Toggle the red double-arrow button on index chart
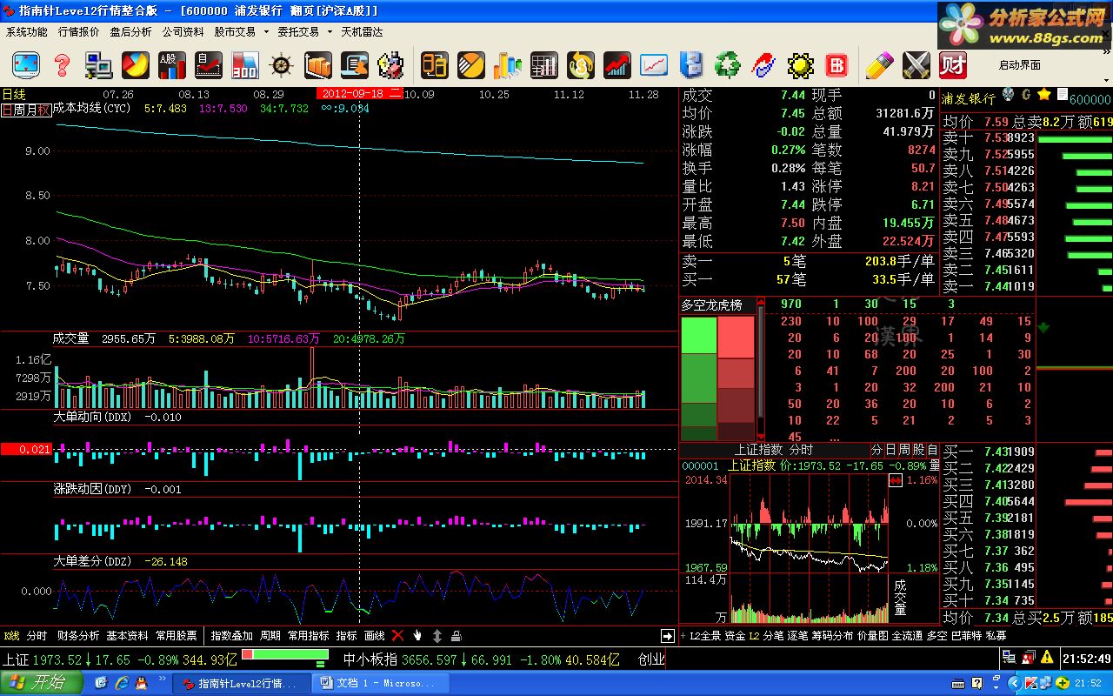 pyautogui.click(x=896, y=480)
